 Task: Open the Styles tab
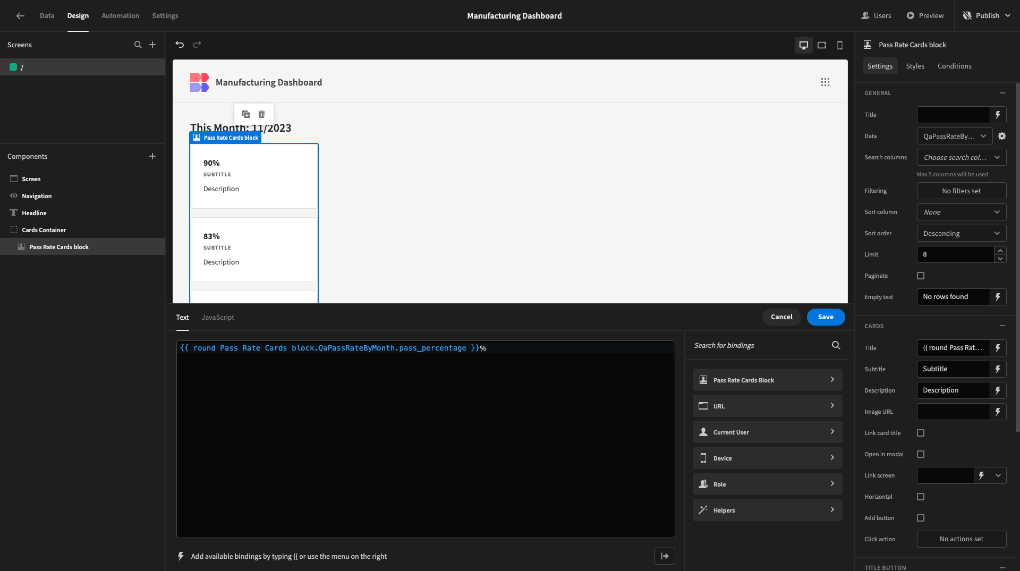(915, 66)
